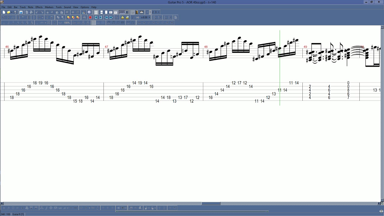Viewport: 384px width, 216px height.
Task: Click bar number 49 marker
Action: pos(305,47)
